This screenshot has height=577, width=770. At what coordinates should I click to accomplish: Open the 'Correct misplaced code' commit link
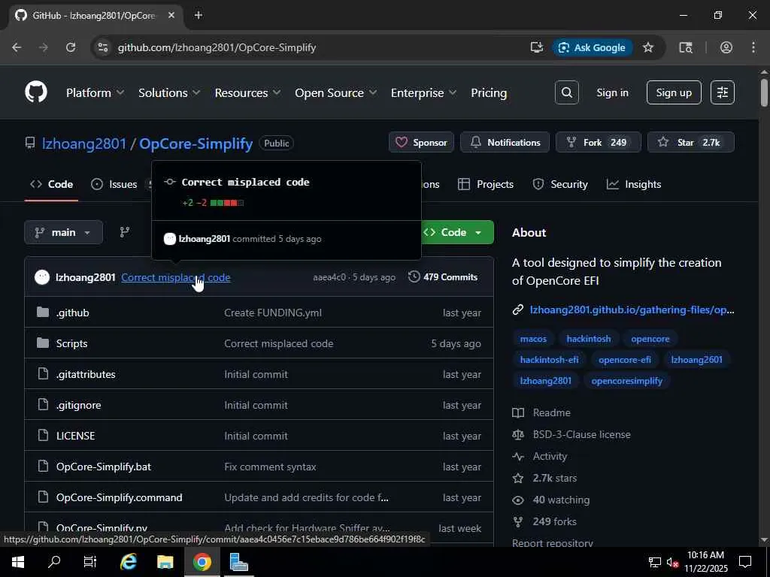pos(176,277)
